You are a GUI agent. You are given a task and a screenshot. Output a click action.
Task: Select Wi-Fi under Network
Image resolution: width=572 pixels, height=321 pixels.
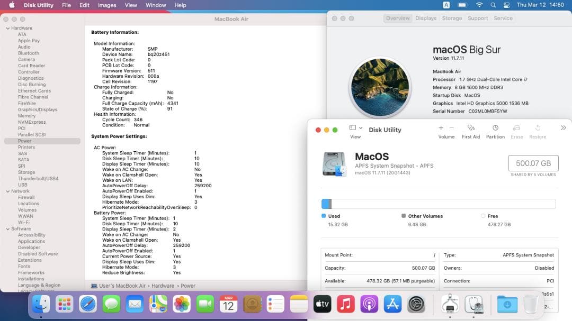(24, 222)
